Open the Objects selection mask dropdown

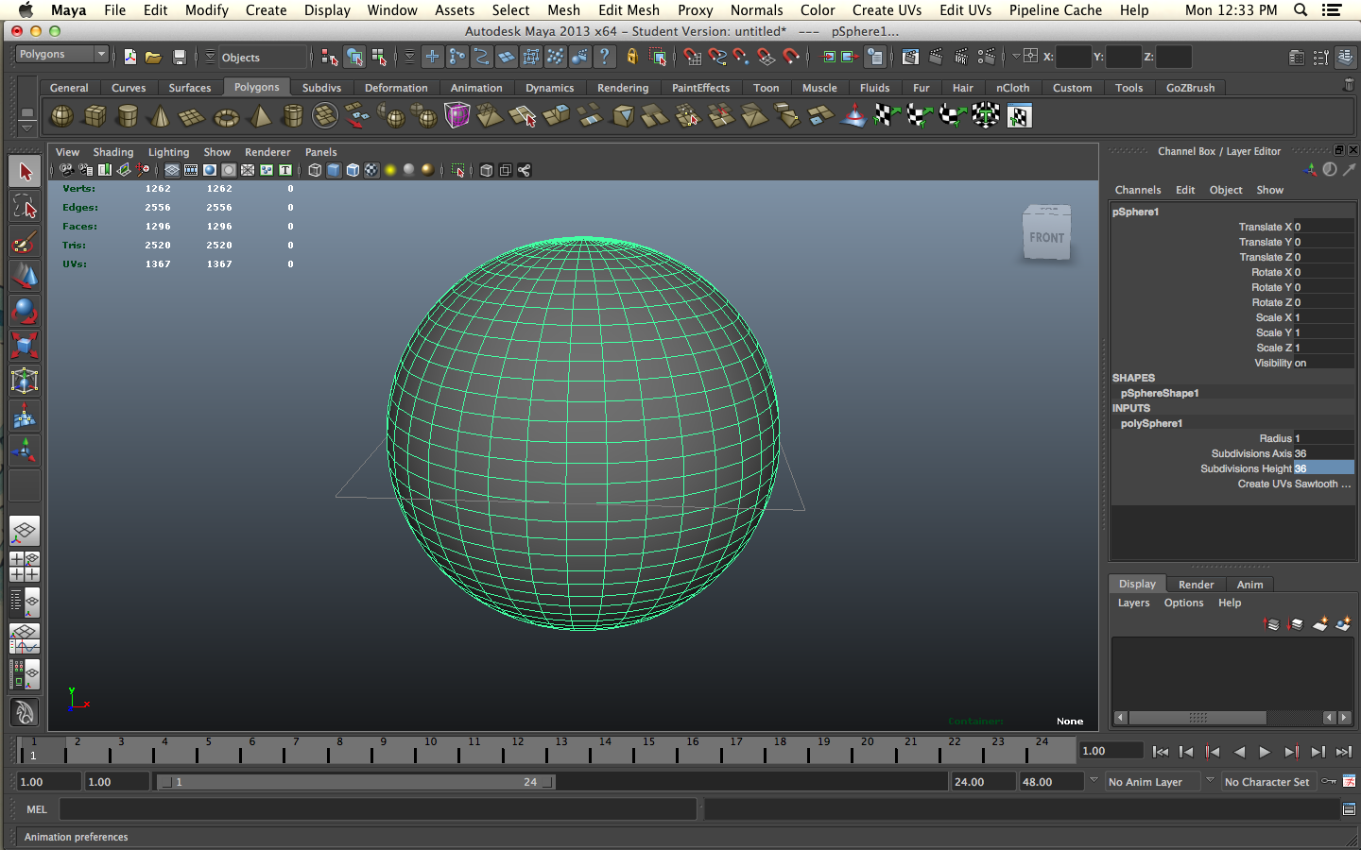point(263,57)
